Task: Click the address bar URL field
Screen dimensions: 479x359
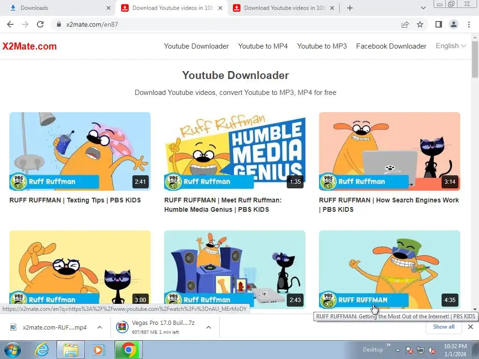Action: tap(226, 24)
